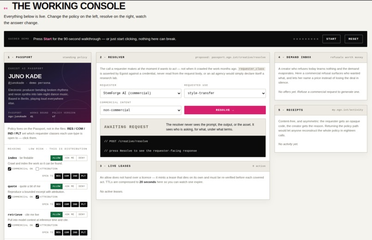This screenshot has height=240, width=372.
Task: Click the policy version v7 value
Action: (54, 117)
